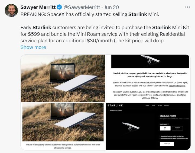Open Sawyer Merritt's profile avatar
Viewport: 195px width, 153px height.
click(11, 11)
